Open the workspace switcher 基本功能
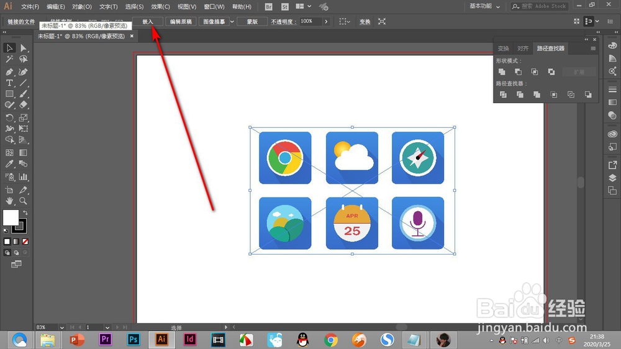 pyautogui.click(x=484, y=6)
